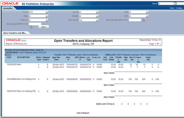Go to the Home link
Viewport: 184px width, 118px height.
click(x=172, y=8)
